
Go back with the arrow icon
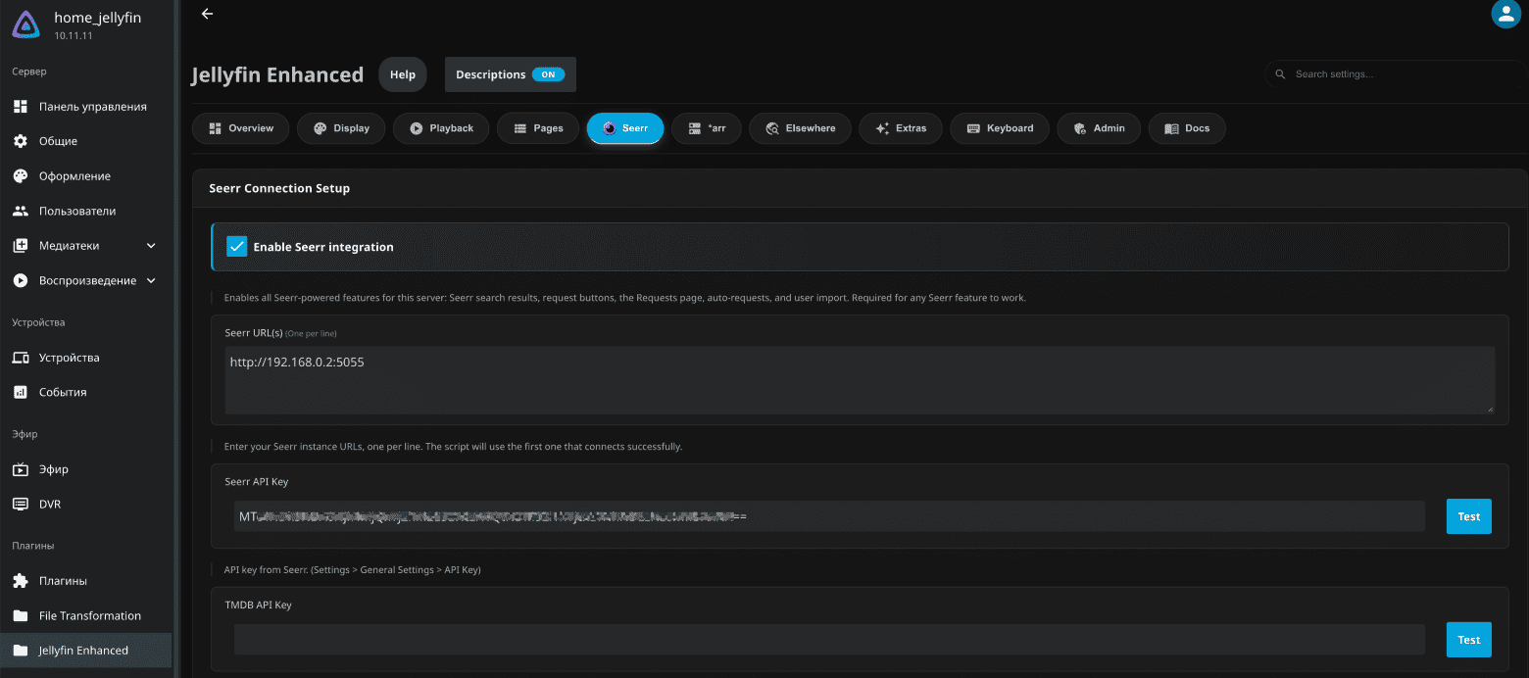(207, 14)
